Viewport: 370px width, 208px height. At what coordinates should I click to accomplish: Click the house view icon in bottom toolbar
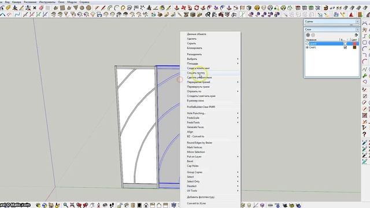point(146,205)
